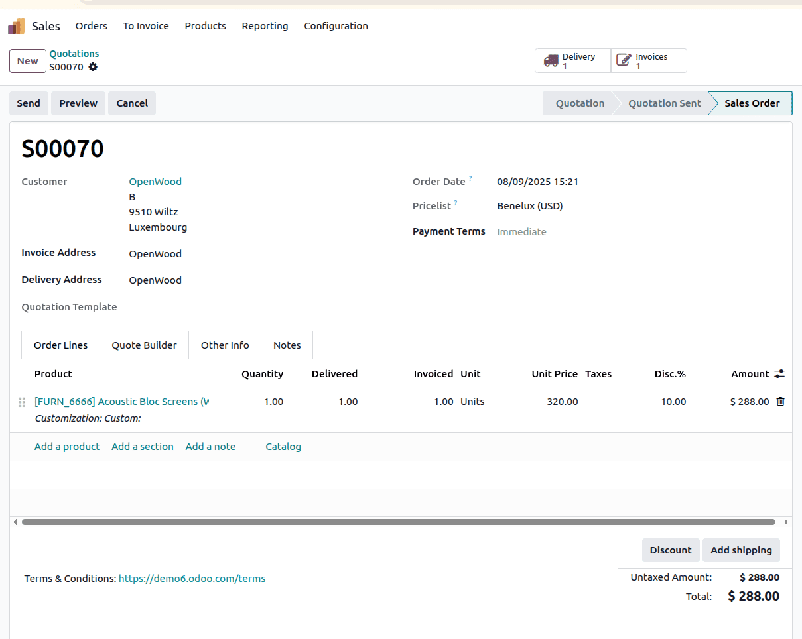Image resolution: width=802 pixels, height=639 pixels.
Task: Click the help question mark beside Order Date
Action: 470,177
